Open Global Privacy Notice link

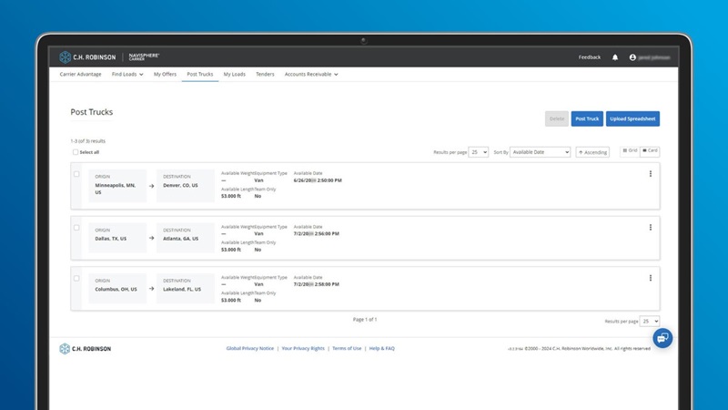pyautogui.click(x=249, y=348)
